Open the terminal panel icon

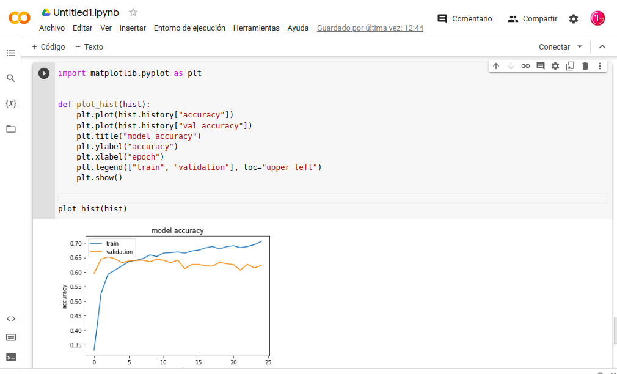10,357
